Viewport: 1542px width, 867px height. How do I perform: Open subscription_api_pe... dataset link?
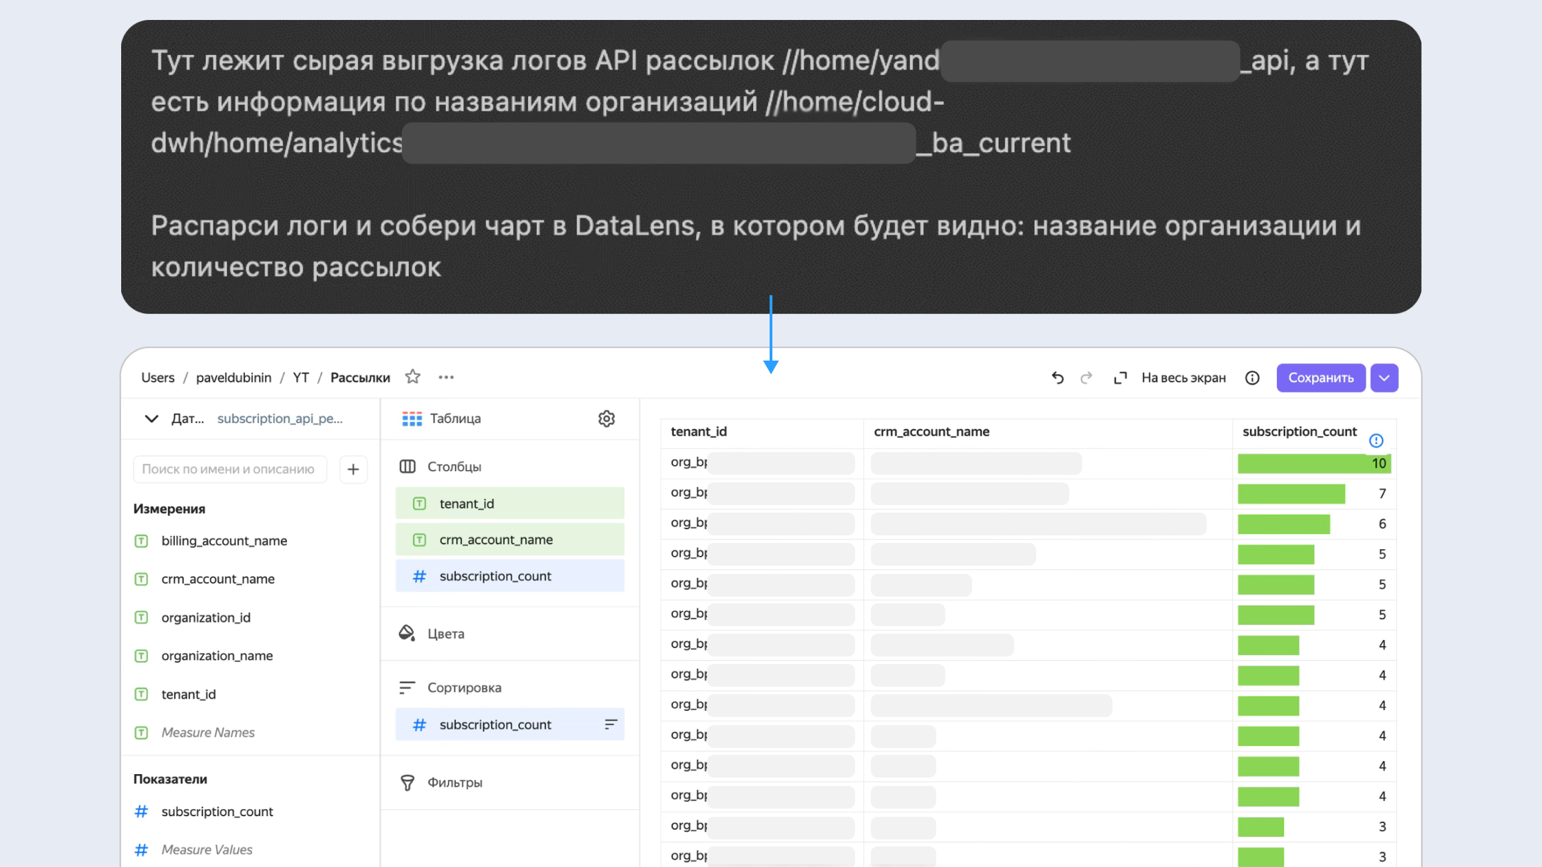(280, 418)
